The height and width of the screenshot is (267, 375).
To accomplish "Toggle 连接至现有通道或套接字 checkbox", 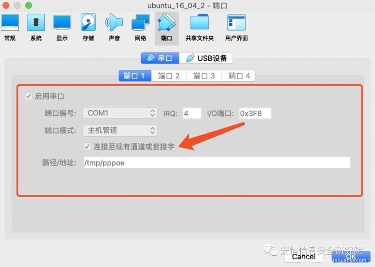I will pyautogui.click(x=87, y=146).
